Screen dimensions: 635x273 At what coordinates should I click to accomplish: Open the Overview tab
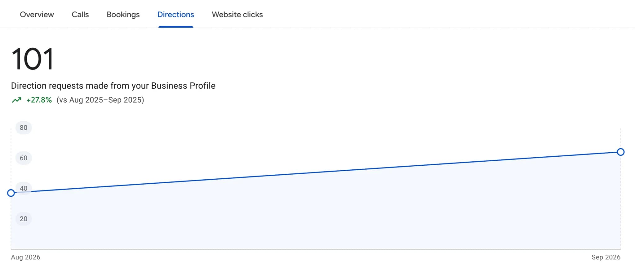coord(37,15)
